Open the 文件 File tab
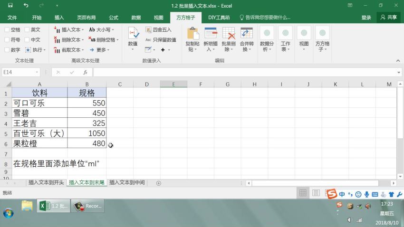This screenshot has height=227, width=404. pos(12,18)
